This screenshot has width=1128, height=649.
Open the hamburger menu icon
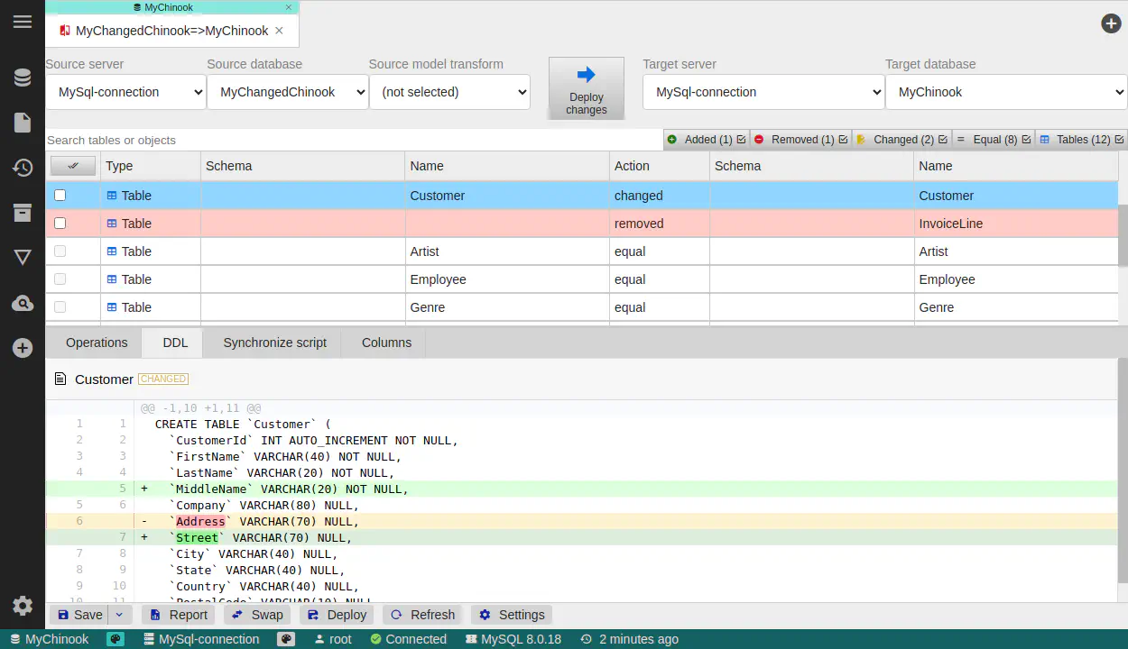coord(23,23)
